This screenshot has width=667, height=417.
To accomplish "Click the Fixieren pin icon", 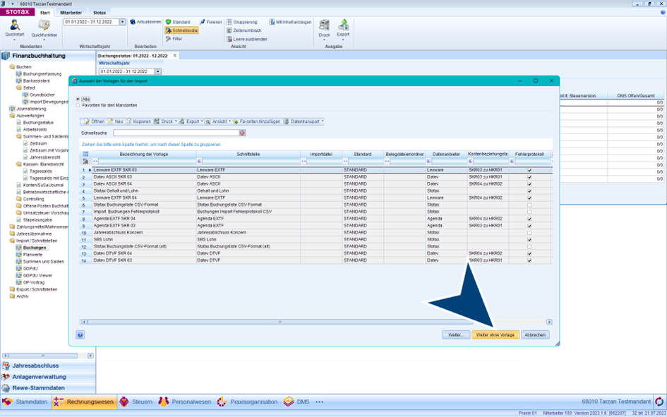I will [203, 22].
